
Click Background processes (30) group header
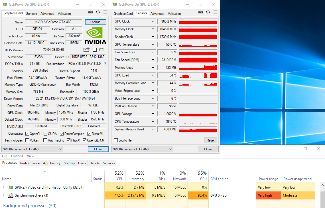30,205
